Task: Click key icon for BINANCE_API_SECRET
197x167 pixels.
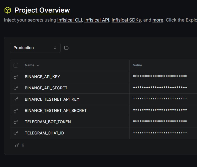Action: 16,88
